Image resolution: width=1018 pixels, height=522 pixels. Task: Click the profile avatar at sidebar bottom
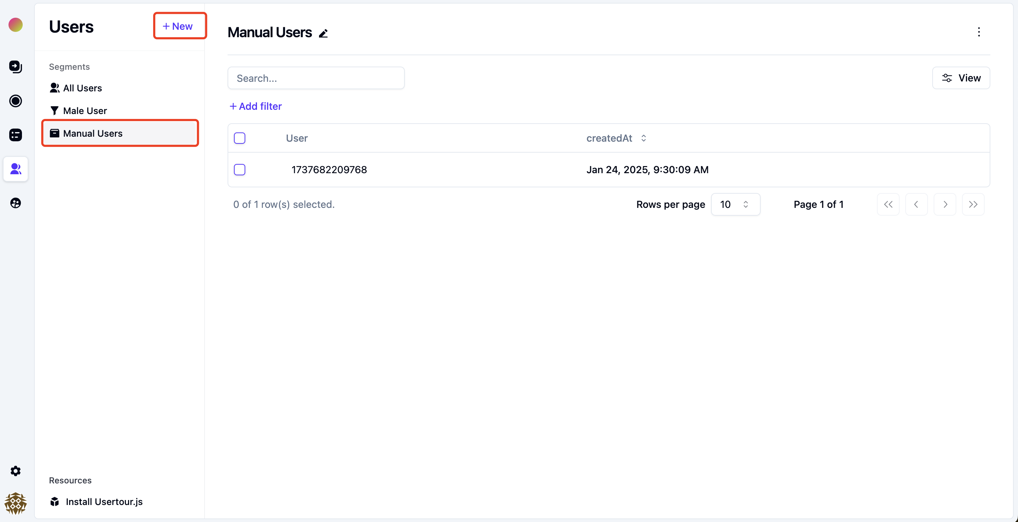tap(15, 503)
